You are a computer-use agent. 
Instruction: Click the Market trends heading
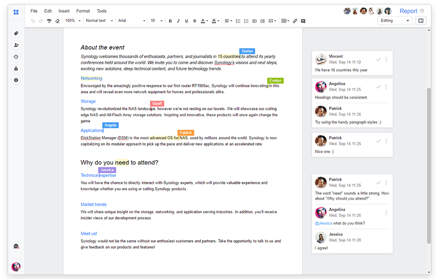(94, 204)
